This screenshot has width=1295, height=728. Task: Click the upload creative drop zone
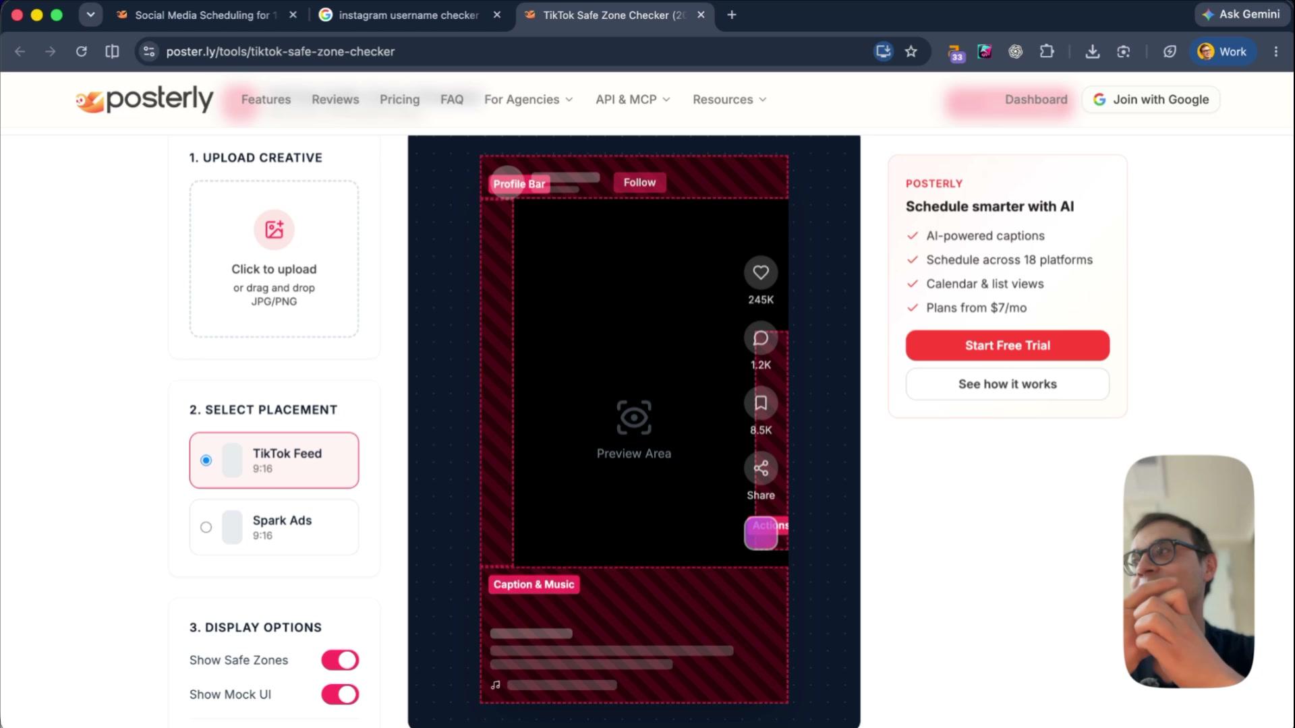pos(274,259)
